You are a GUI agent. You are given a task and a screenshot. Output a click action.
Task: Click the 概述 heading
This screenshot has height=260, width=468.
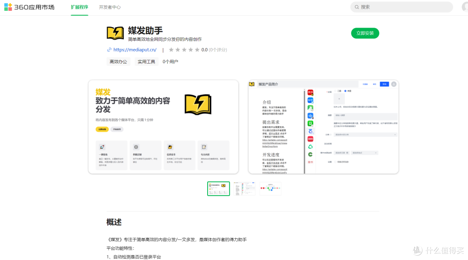114,222
